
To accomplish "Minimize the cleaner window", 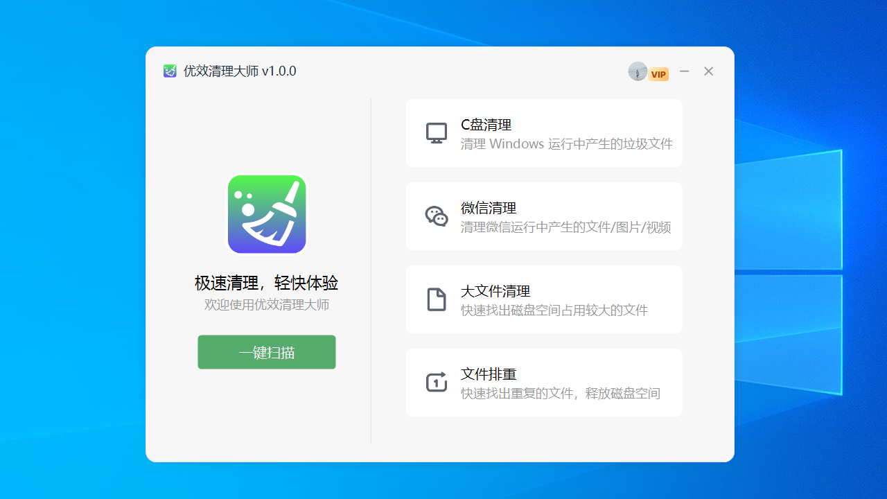I will pos(684,71).
